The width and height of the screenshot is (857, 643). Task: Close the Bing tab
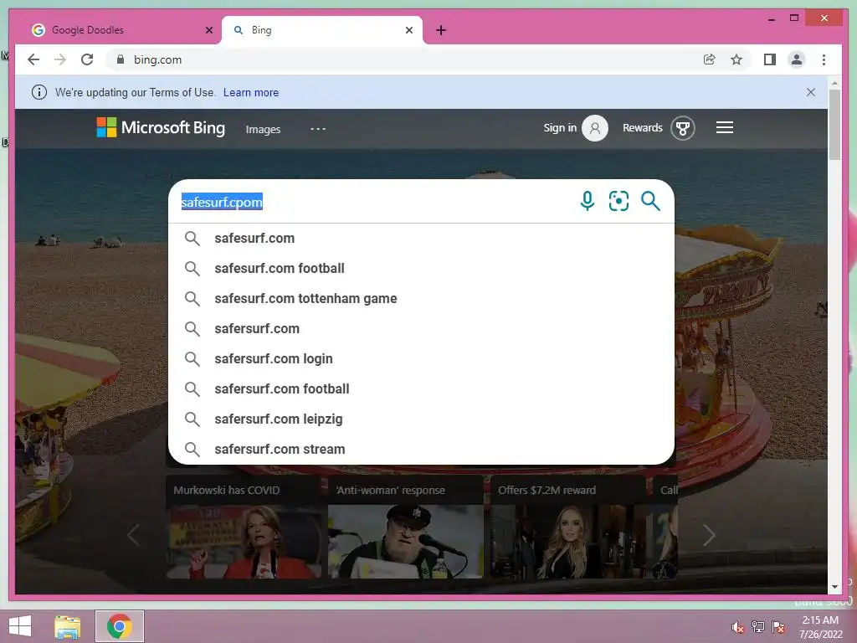tap(408, 30)
